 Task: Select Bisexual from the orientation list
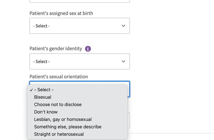tap(43, 97)
